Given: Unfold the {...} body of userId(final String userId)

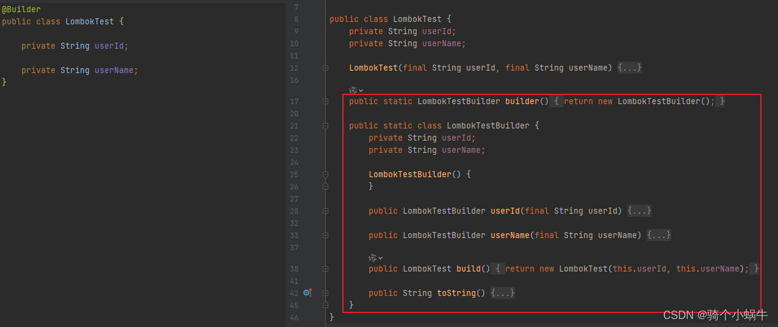Looking at the screenshot, I should pos(639,211).
